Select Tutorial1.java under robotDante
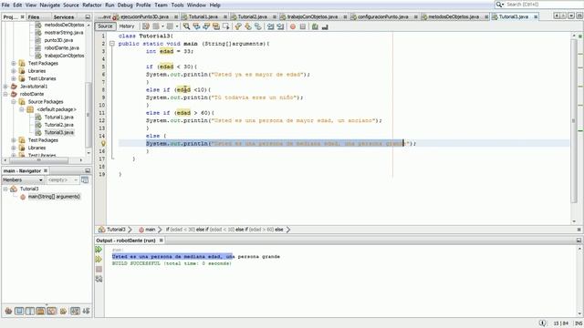The height and width of the screenshot is (328, 584). 58,118
